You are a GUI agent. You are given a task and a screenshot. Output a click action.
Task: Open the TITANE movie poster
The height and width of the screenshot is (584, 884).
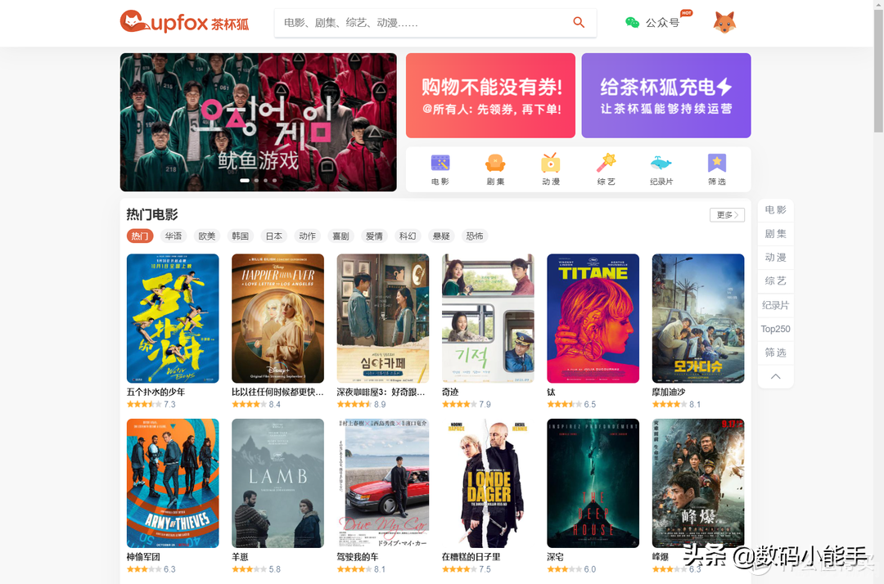pyautogui.click(x=593, y=318)
